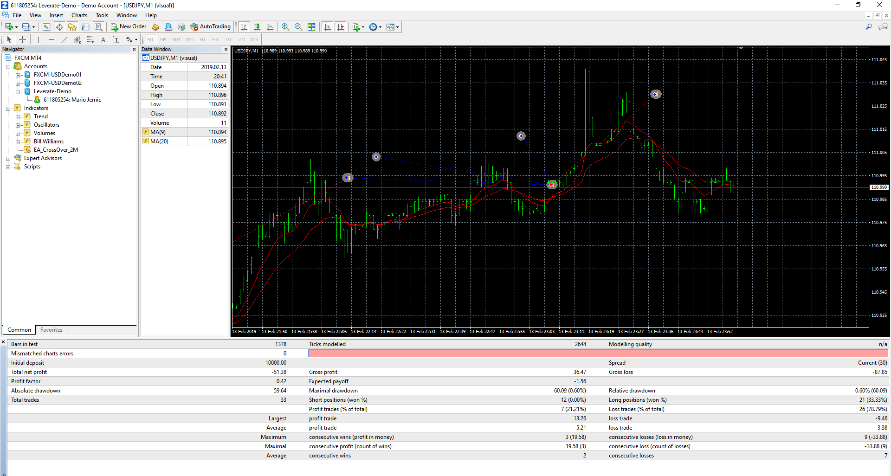The width and height of the screenshot is (891, 476).
Task: Close the Data Window panel
Action: pos(226,49)
